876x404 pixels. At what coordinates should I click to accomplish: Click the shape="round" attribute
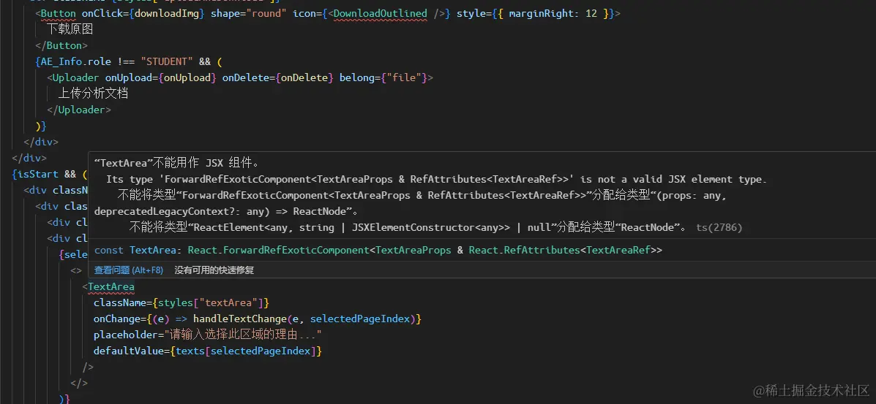point(249,13)
